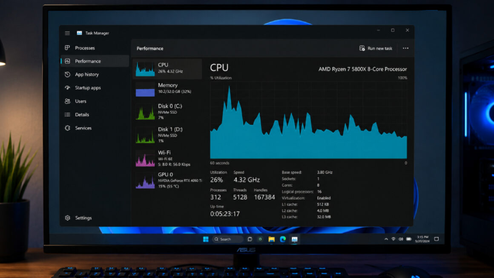This screenshot has height=278, width=494.
Task: Click the Virtualization Enabled value
Action: point(324,198)
